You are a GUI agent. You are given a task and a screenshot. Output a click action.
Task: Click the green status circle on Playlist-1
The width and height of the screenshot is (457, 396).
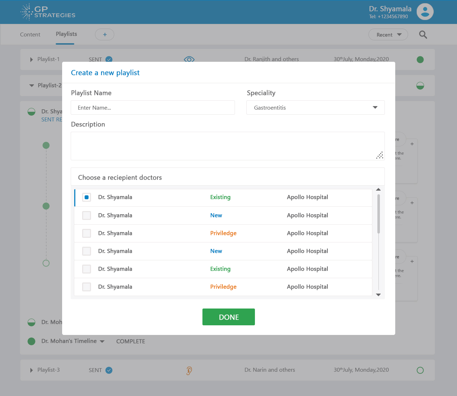pos(420,60)
